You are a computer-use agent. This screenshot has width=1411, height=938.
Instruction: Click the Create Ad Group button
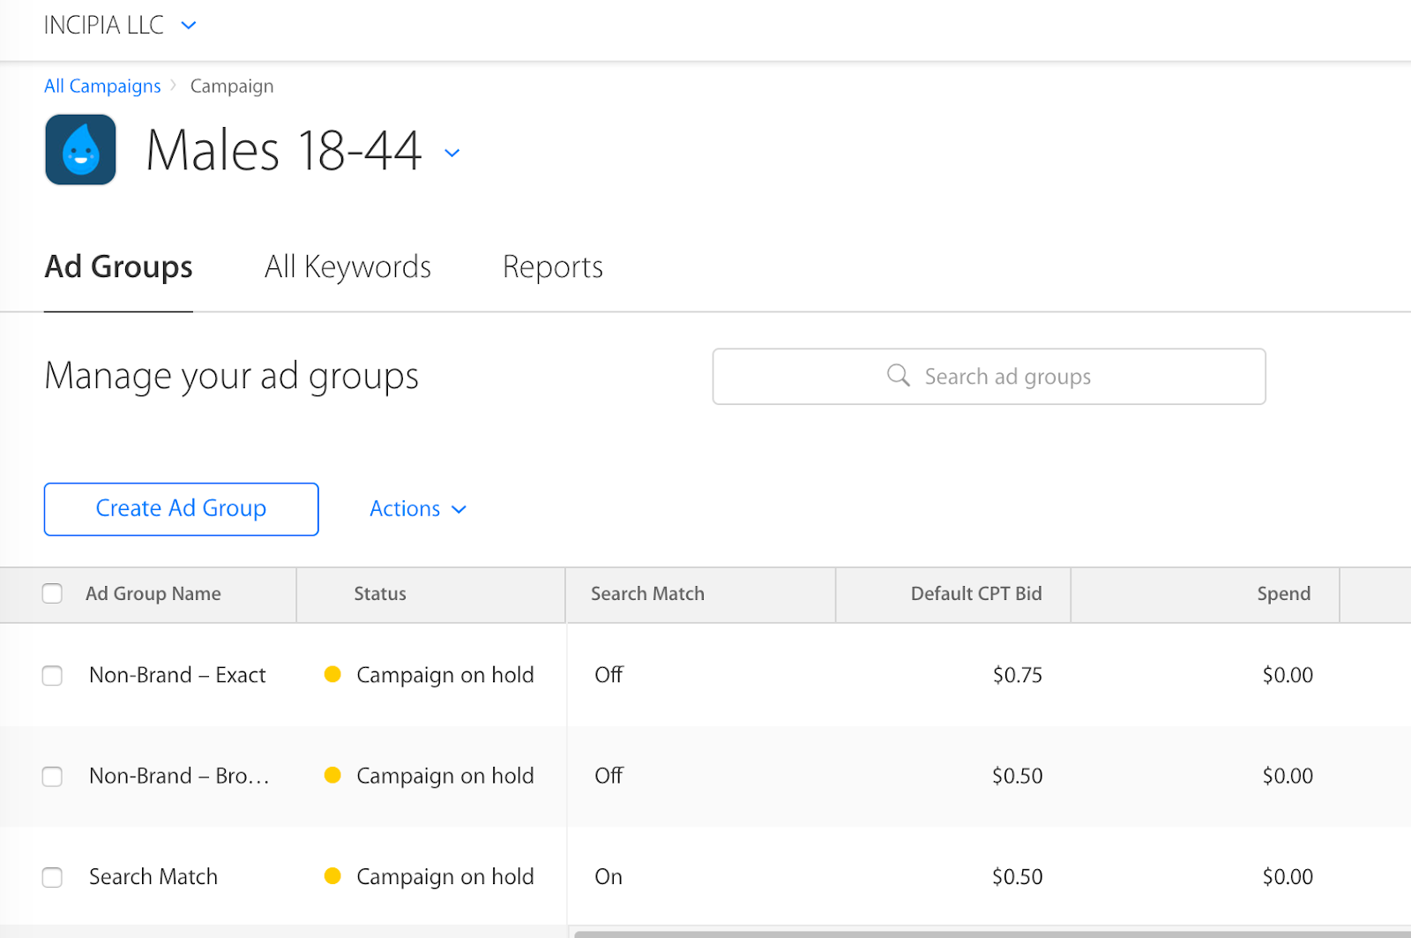click(181, 509)
